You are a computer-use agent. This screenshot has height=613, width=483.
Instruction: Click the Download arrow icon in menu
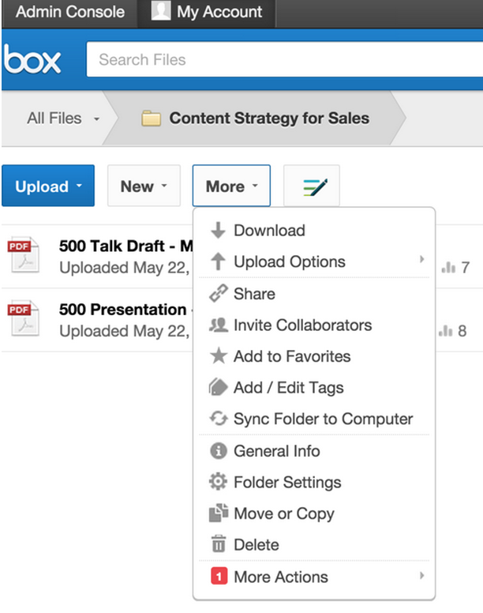point(218,230)
